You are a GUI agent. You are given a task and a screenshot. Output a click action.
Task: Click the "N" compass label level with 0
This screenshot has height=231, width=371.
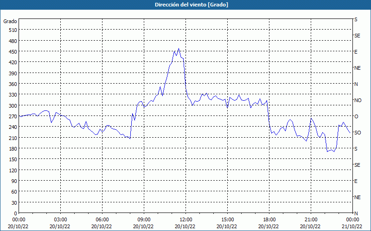(x=356, y=213)
